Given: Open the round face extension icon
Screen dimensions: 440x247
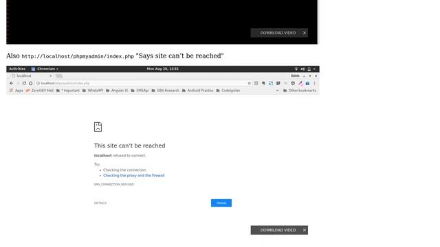Looking at the screenshot, I should (293, 83).
